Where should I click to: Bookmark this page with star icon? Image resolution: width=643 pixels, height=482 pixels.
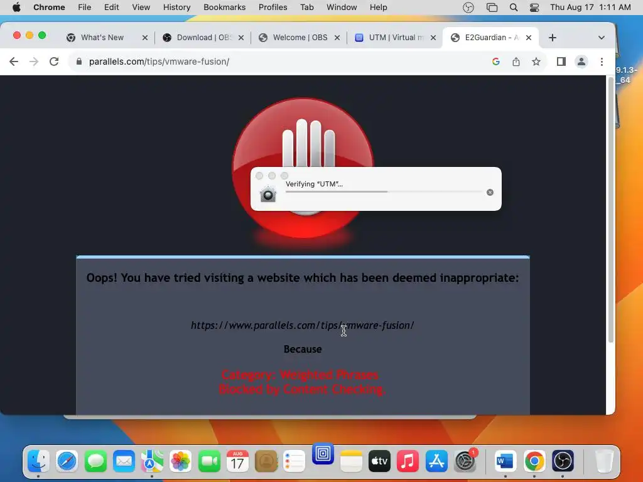[536, 62]
